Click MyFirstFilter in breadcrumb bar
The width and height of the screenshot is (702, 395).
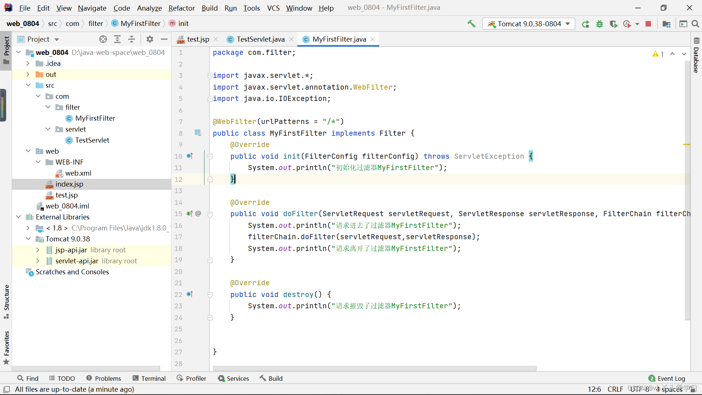coord(136,23)
